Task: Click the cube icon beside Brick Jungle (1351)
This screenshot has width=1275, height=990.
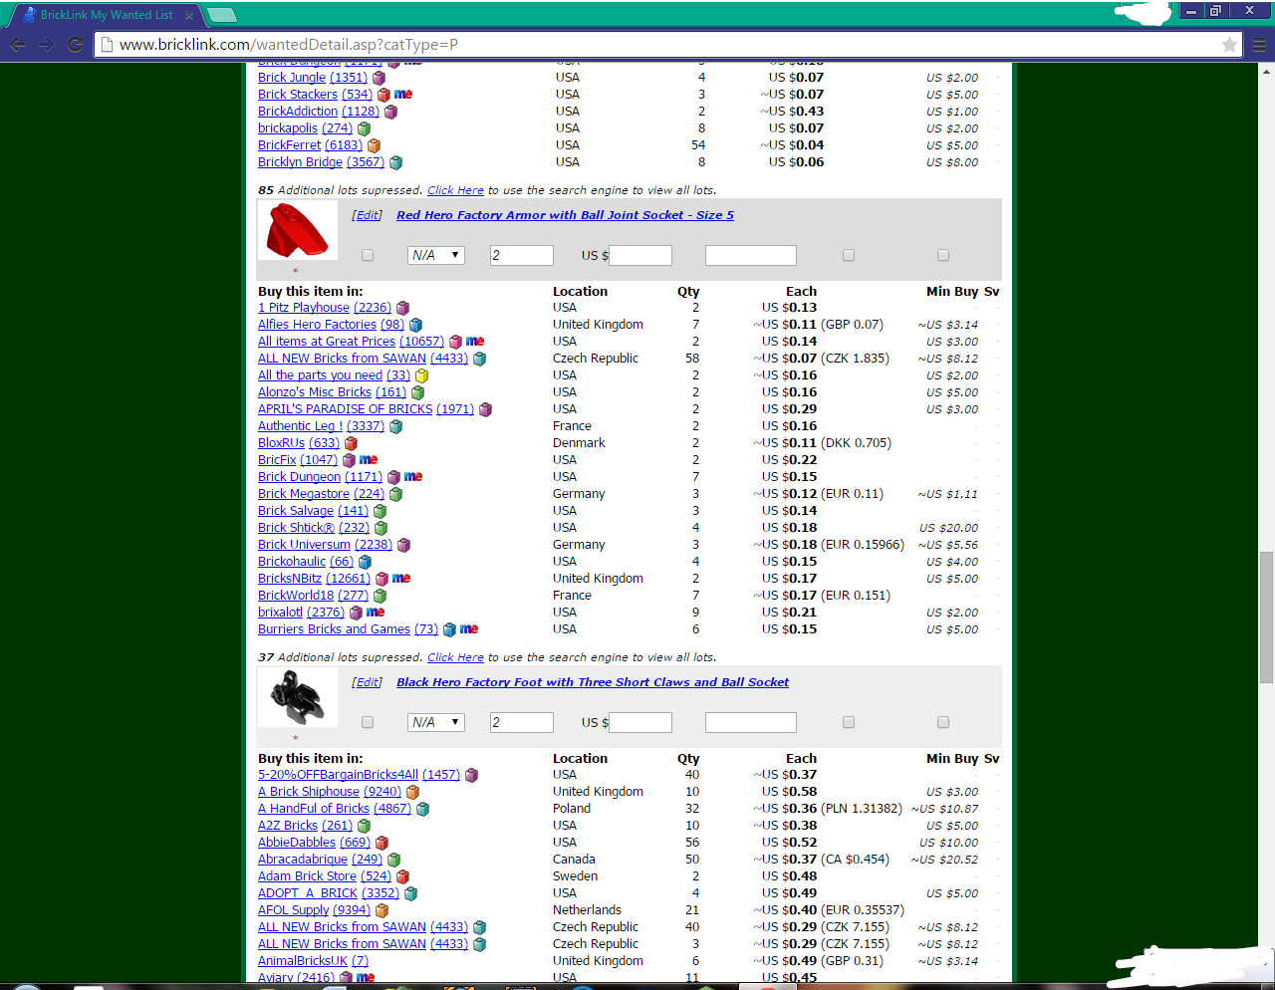Action: 380,78
